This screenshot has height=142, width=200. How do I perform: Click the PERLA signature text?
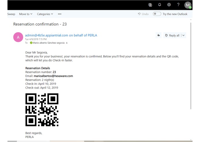point(29,137)
